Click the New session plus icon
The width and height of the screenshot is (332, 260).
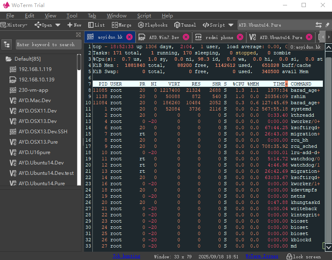[70, 25]
